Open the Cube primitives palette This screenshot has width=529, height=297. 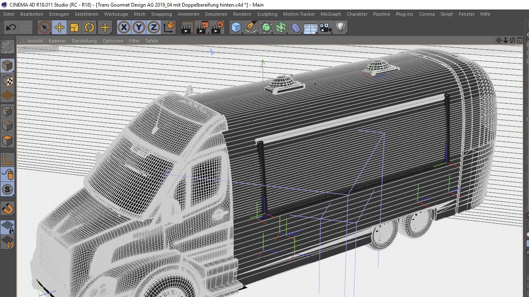click(236, 28)
